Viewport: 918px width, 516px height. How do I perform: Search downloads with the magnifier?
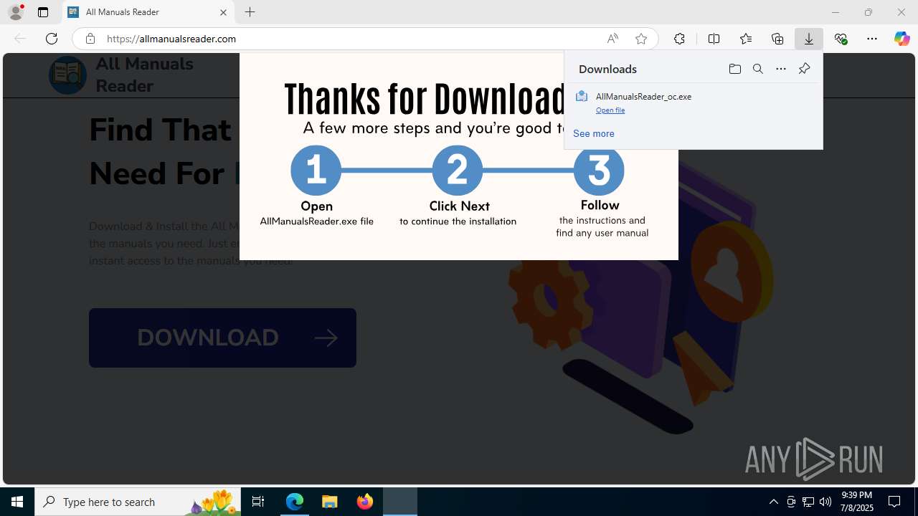click(x=758, y=69)
